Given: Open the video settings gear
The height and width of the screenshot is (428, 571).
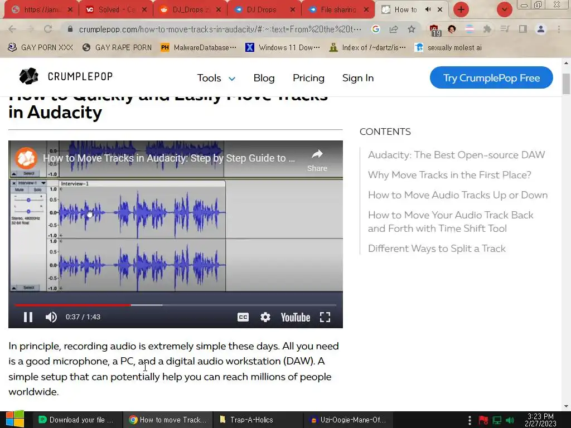Looking at the screenshot, I should pyautogui.click(x=265, y=317).
